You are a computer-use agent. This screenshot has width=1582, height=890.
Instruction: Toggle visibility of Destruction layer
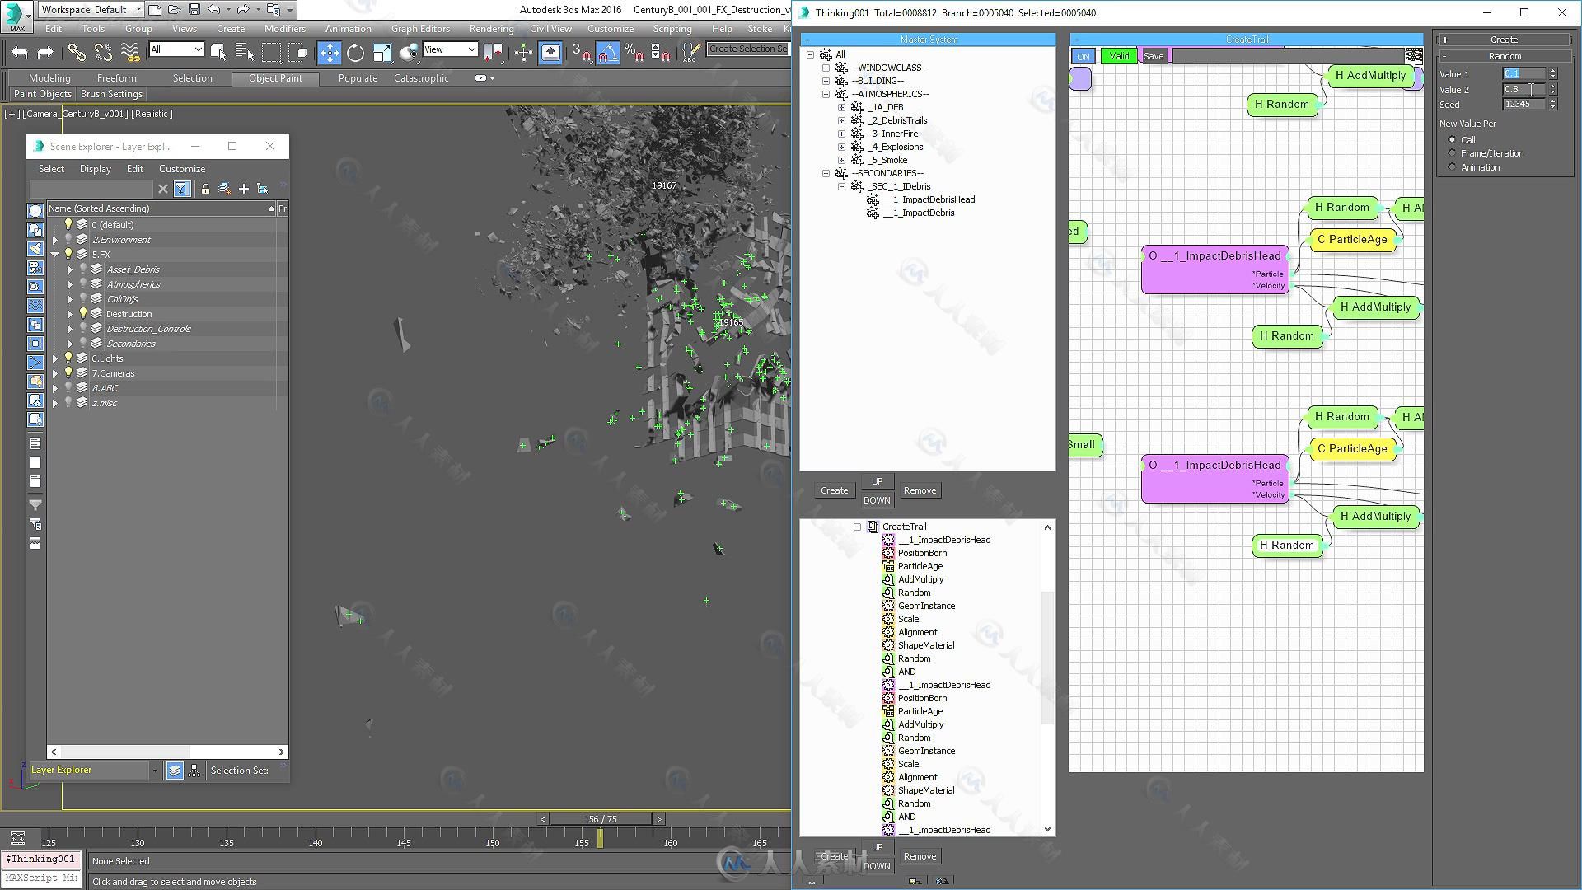pyautogui.click(x=84, y=313)
